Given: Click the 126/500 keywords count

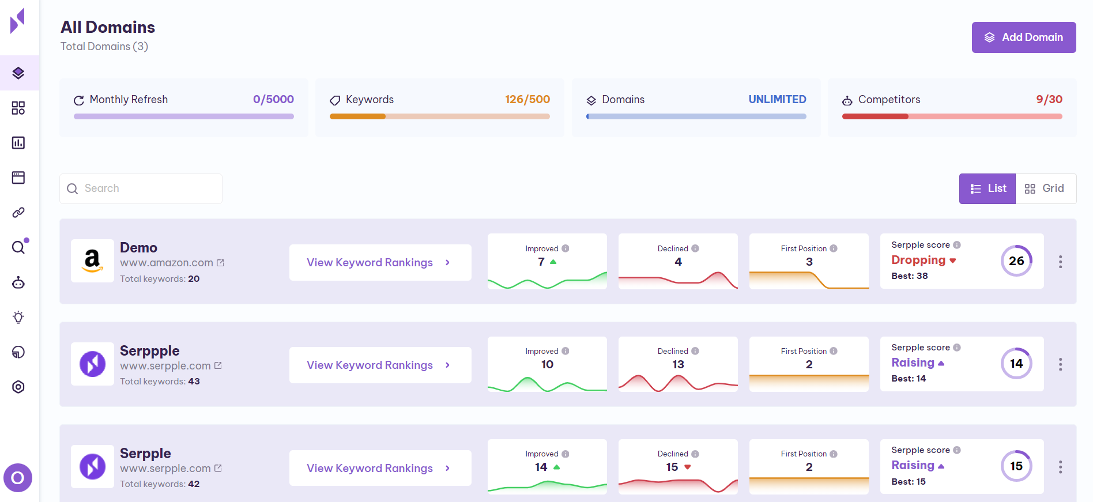Looking at the screenshot, I should pos(527,99).
